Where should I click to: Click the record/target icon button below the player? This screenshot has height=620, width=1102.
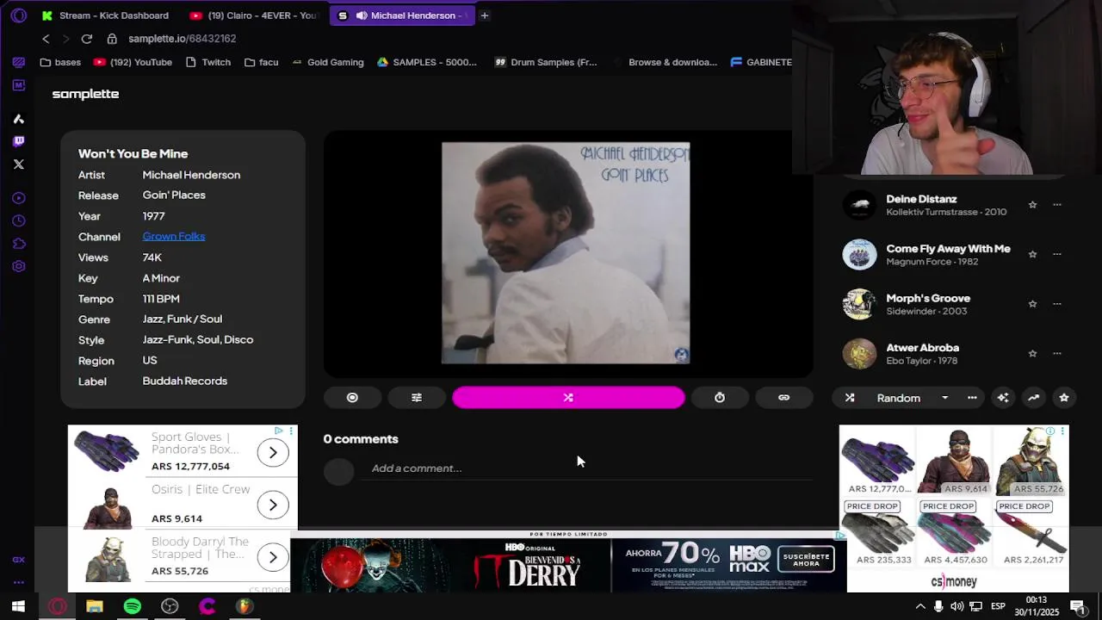(352, 398)
